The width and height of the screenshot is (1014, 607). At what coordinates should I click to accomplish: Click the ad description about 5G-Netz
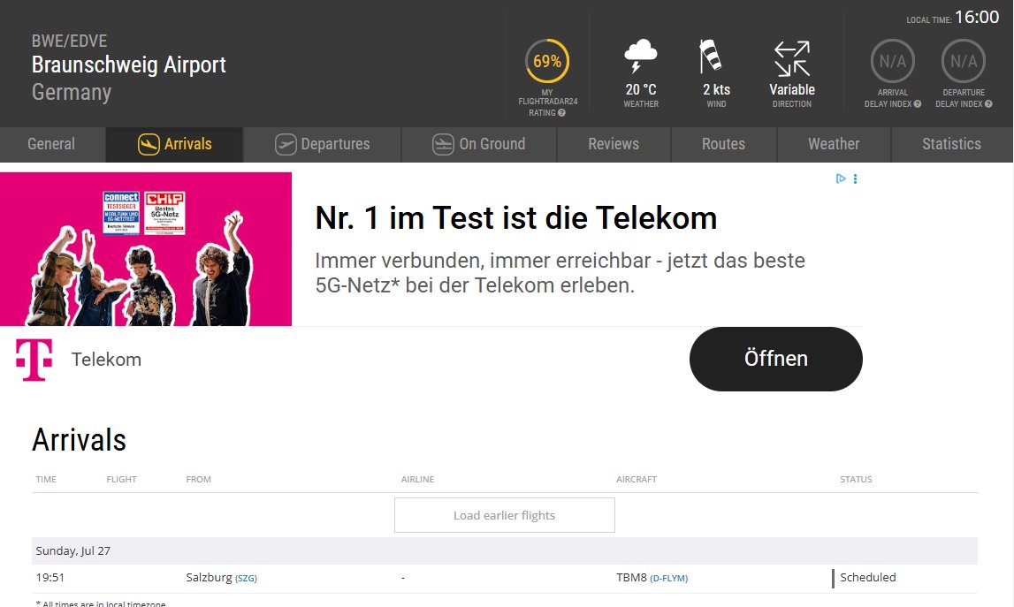click(x=560, y=273)
